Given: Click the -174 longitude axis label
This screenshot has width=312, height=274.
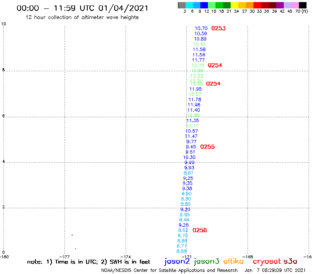Looking at the screenshot, I should [x=126, y=257].
